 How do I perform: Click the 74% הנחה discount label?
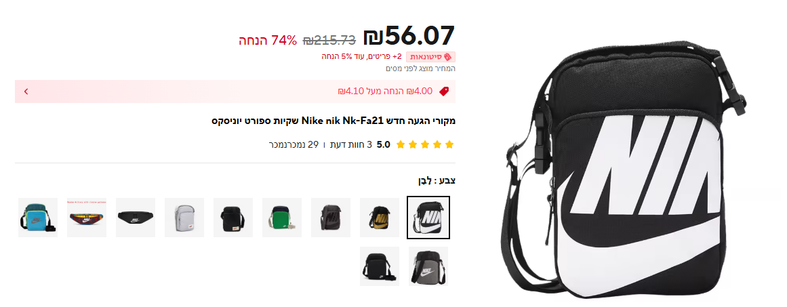[268, 41]
